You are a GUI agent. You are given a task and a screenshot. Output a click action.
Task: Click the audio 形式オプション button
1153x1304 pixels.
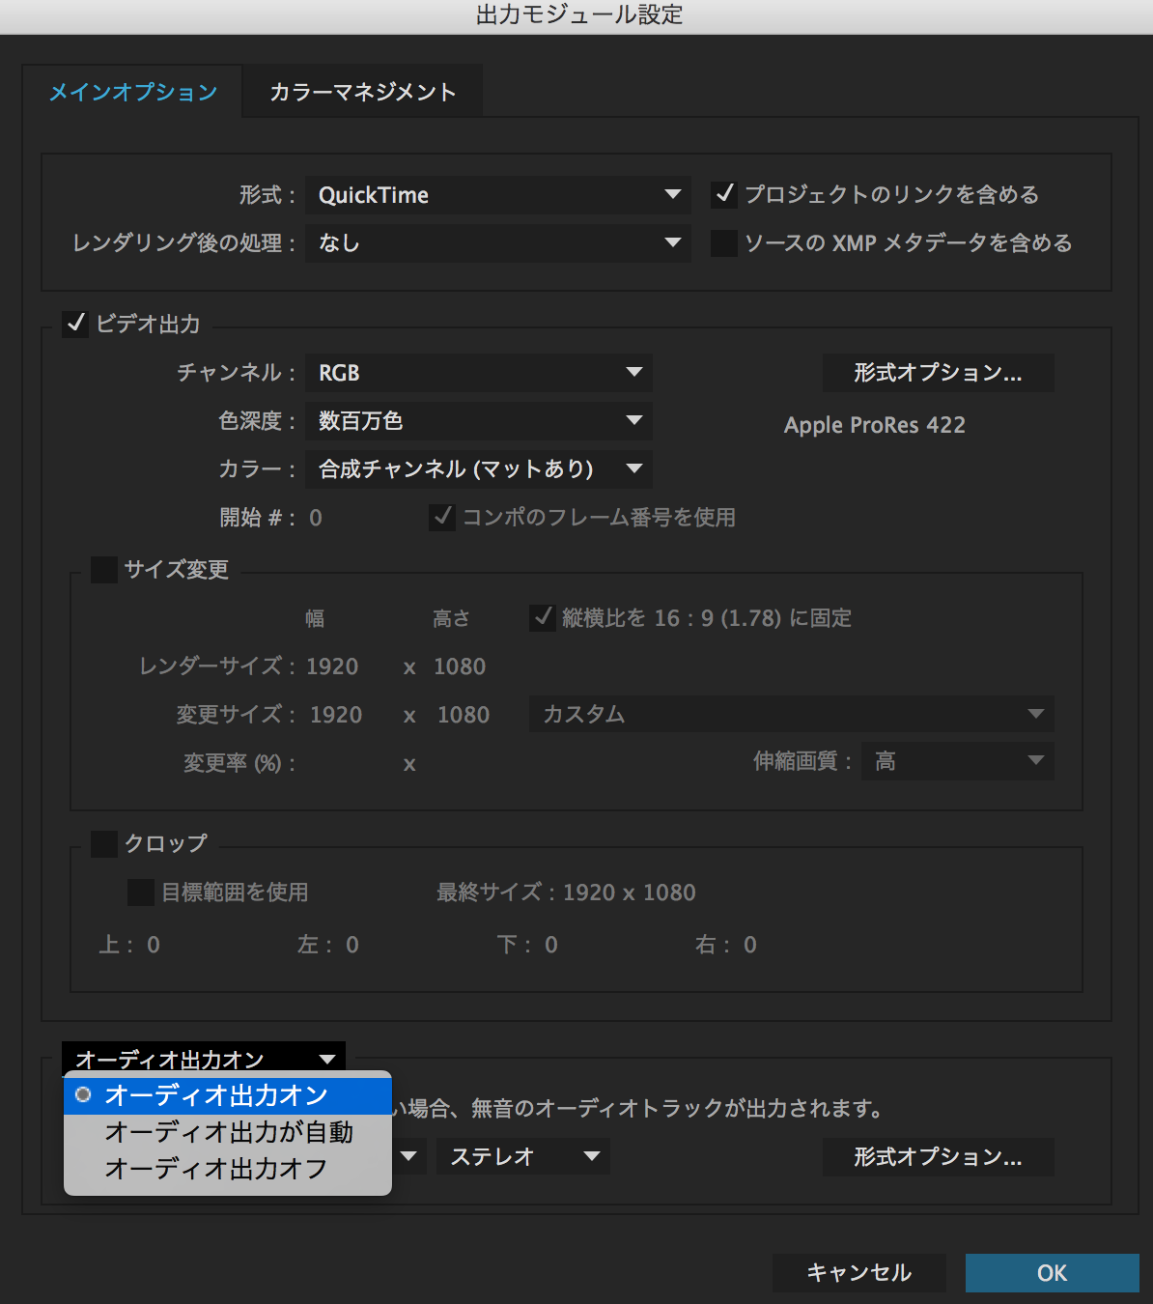pos(938,1157)
